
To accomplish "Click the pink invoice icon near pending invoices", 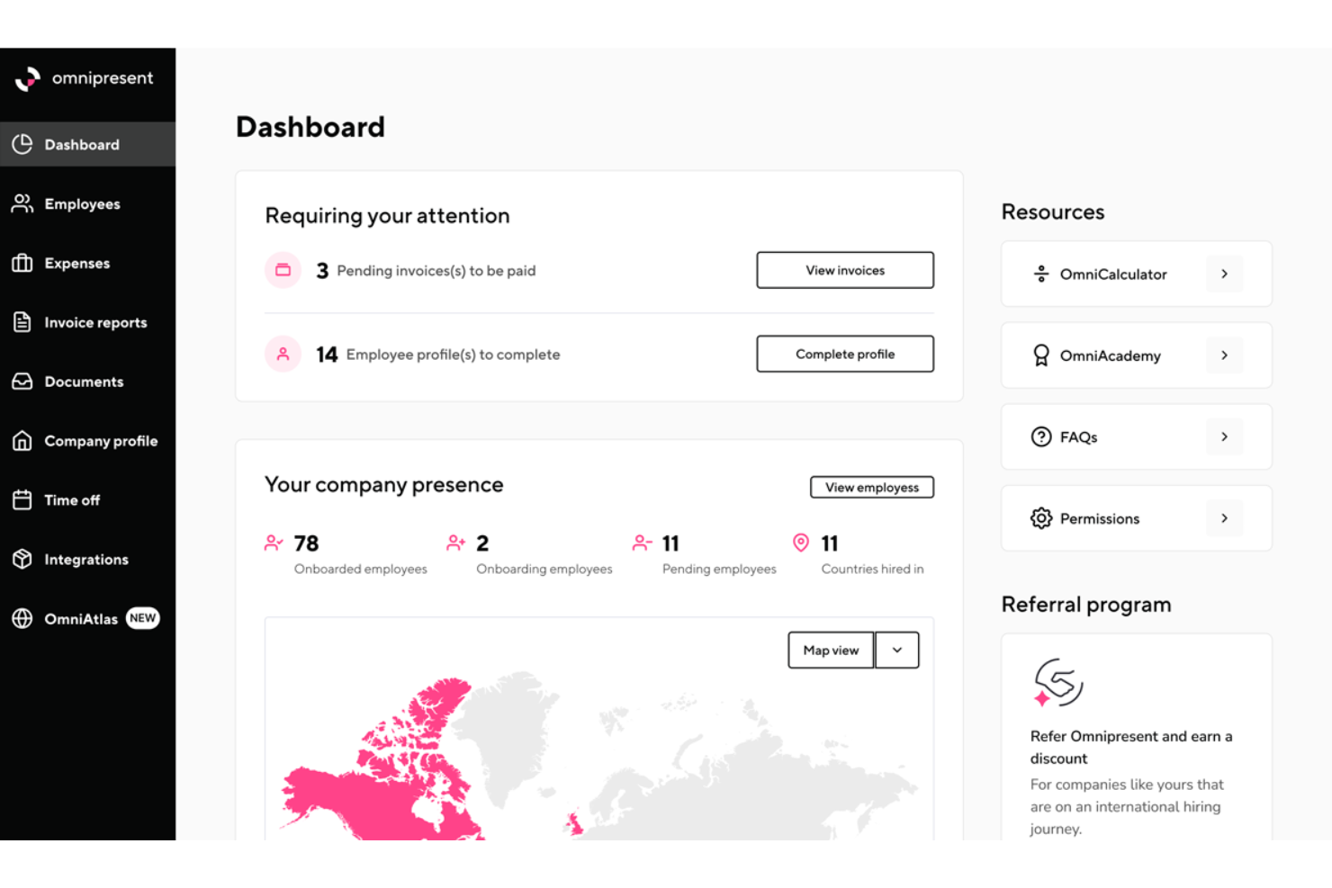I will 283,270.
